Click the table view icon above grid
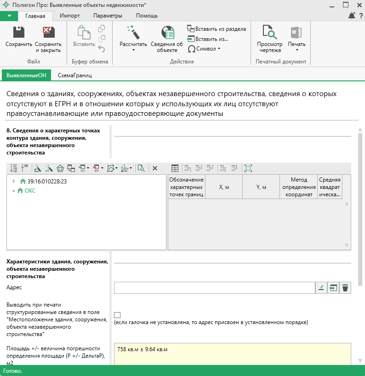 click(175, 168)
